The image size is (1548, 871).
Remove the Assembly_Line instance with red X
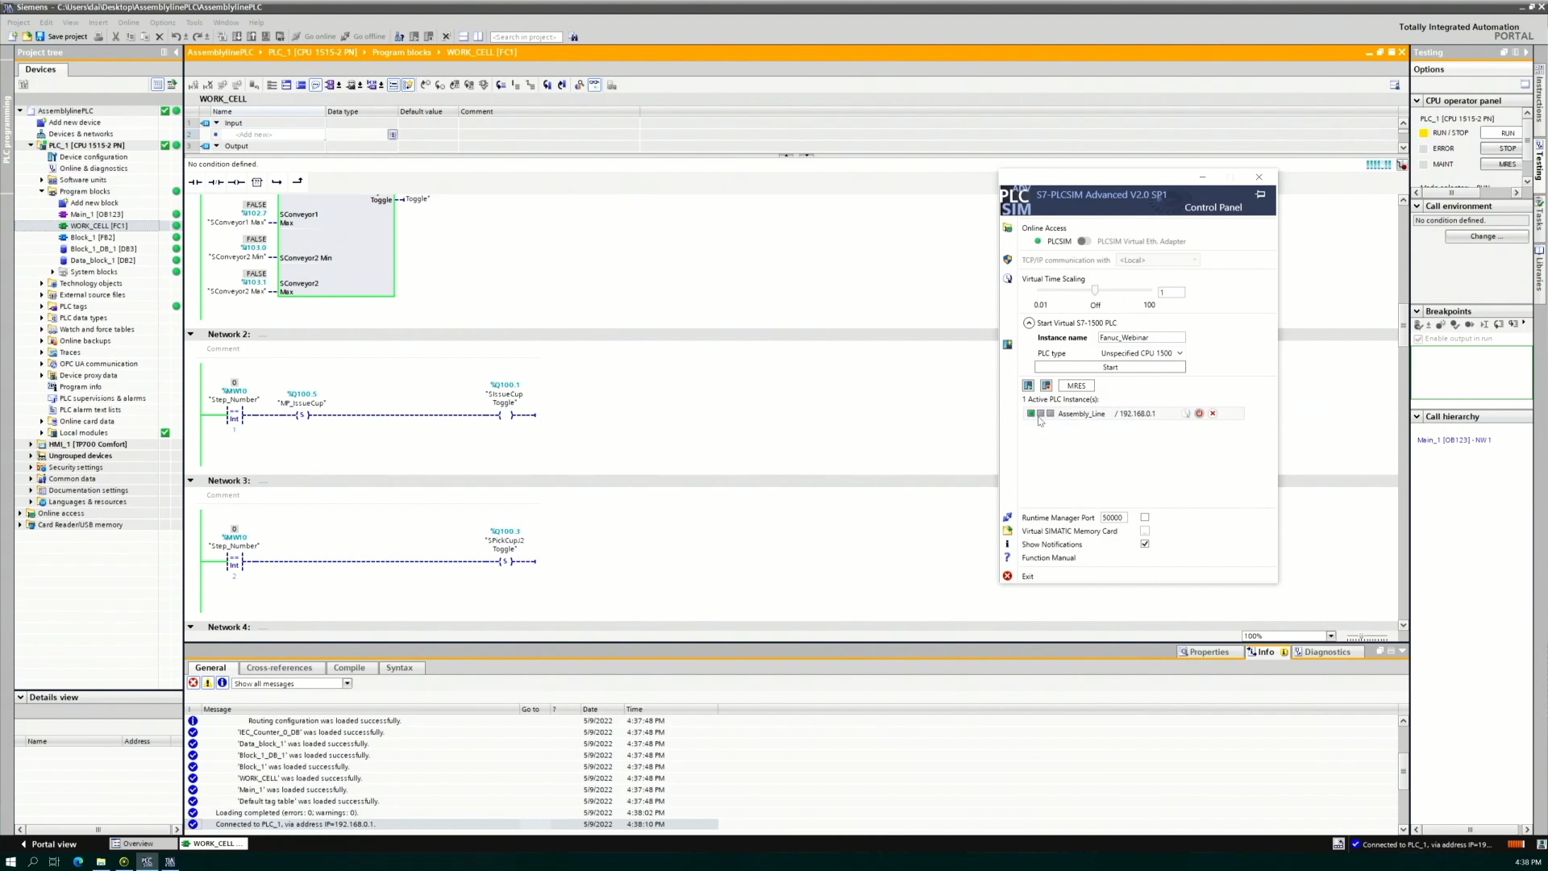click(x=1213, y=414)
